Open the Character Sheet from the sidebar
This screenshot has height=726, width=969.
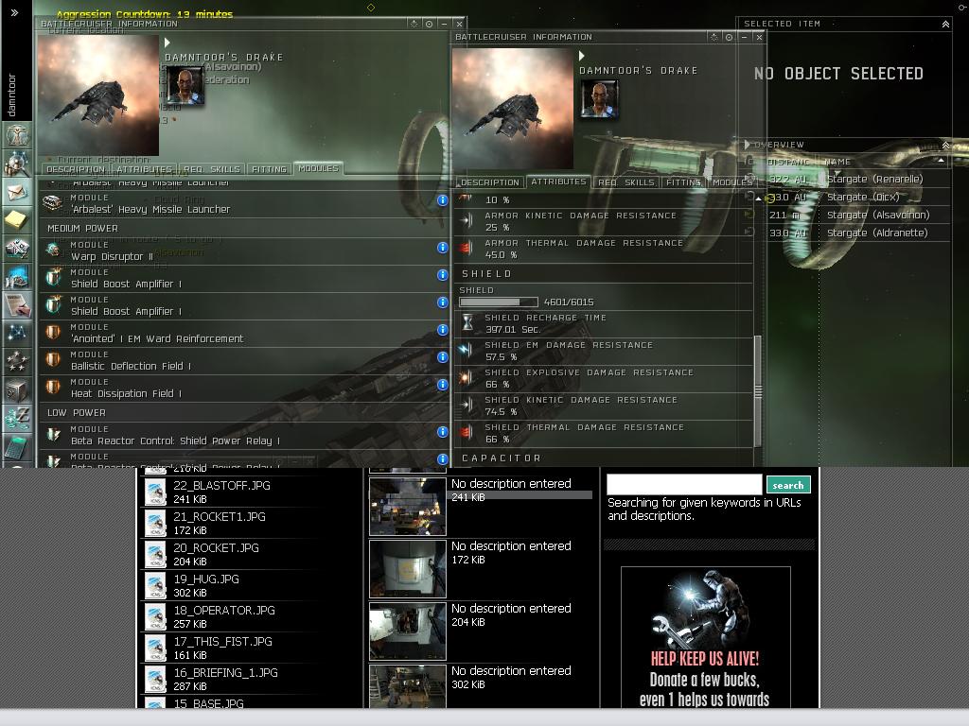click(17, 135)
